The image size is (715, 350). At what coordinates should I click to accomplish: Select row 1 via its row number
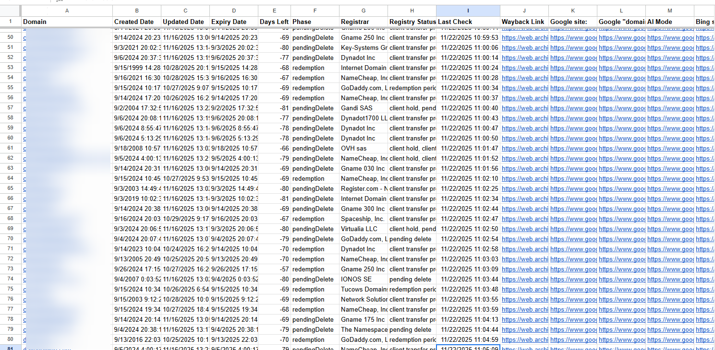pyautogui.click(x=11, y=22)
